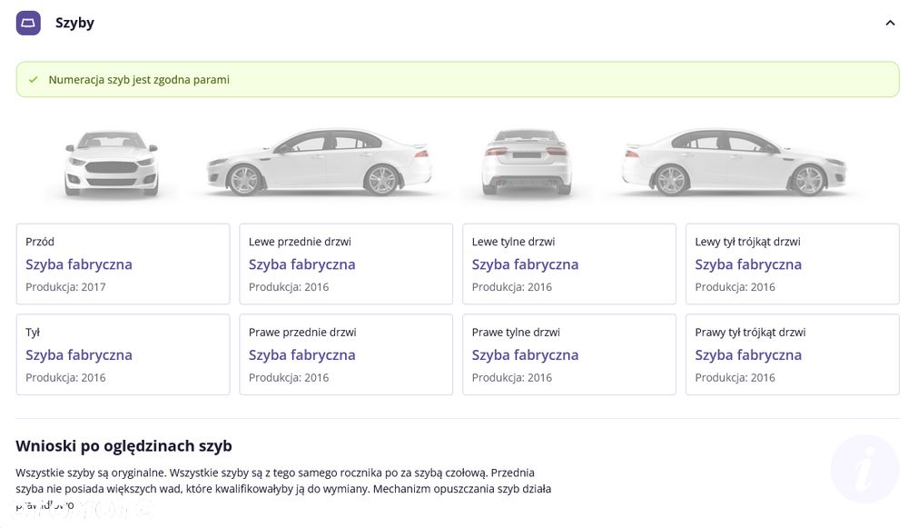Select the right side view car image
Viewport: 908px width, 528px height.
[735, 163]
